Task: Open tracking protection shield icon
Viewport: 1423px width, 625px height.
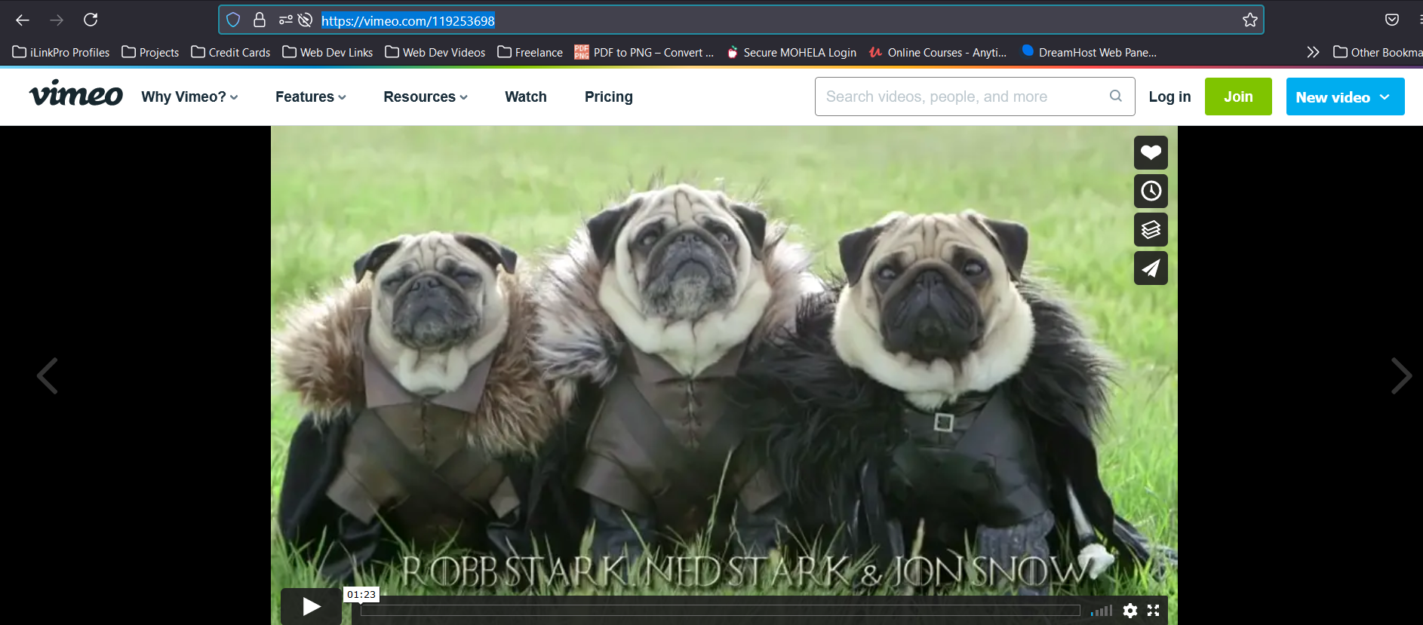Action: pos(233,20)
